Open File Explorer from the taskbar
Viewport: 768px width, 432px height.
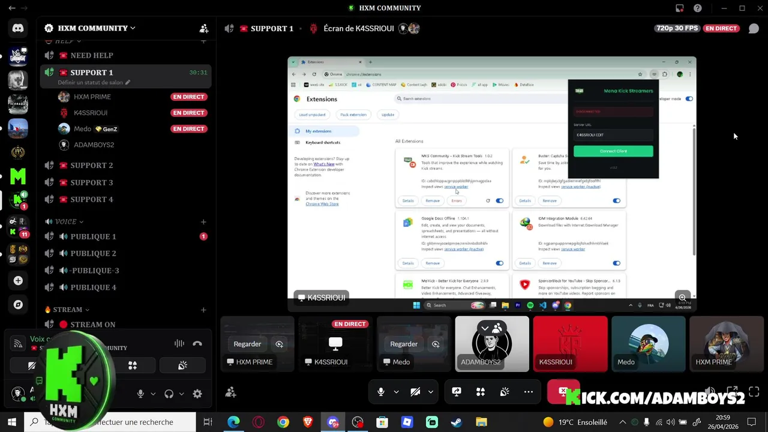coord(481,422)
